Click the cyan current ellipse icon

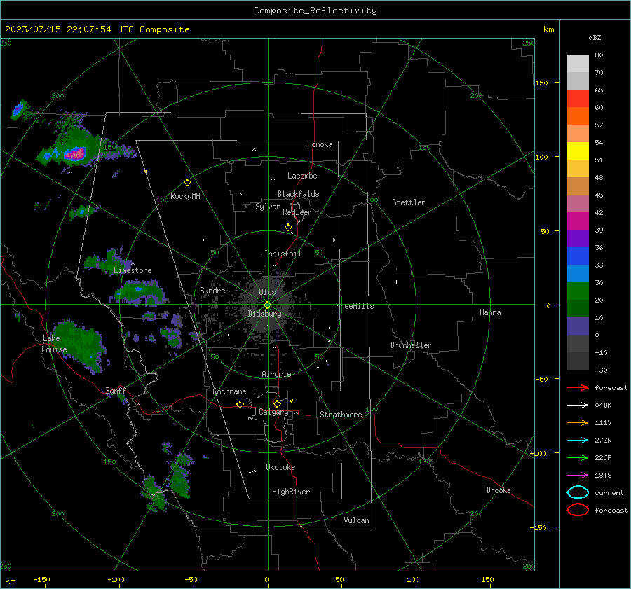click(578, 492)
